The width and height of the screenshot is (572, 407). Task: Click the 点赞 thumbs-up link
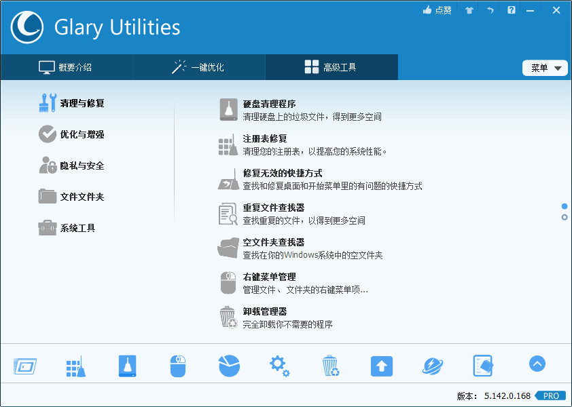tap(437, 10)
